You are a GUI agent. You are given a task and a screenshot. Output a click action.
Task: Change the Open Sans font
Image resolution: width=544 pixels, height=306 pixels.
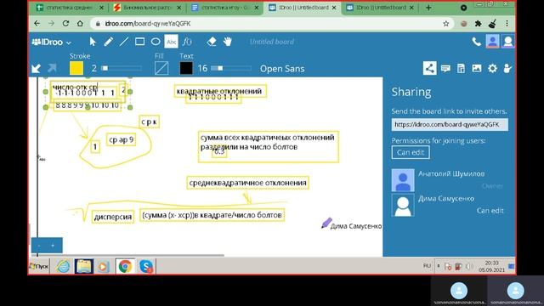[282, 69]
